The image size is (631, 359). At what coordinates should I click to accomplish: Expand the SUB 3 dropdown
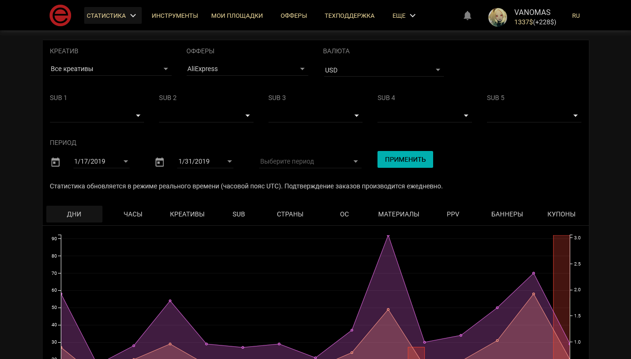point(315,115)
